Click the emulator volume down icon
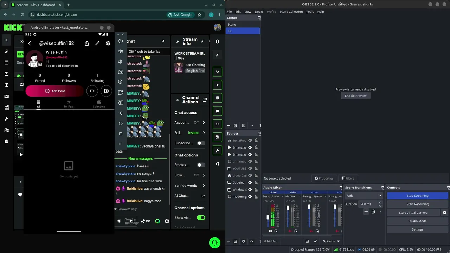Viewport: 450px width, 253px height. pos(121,61)
